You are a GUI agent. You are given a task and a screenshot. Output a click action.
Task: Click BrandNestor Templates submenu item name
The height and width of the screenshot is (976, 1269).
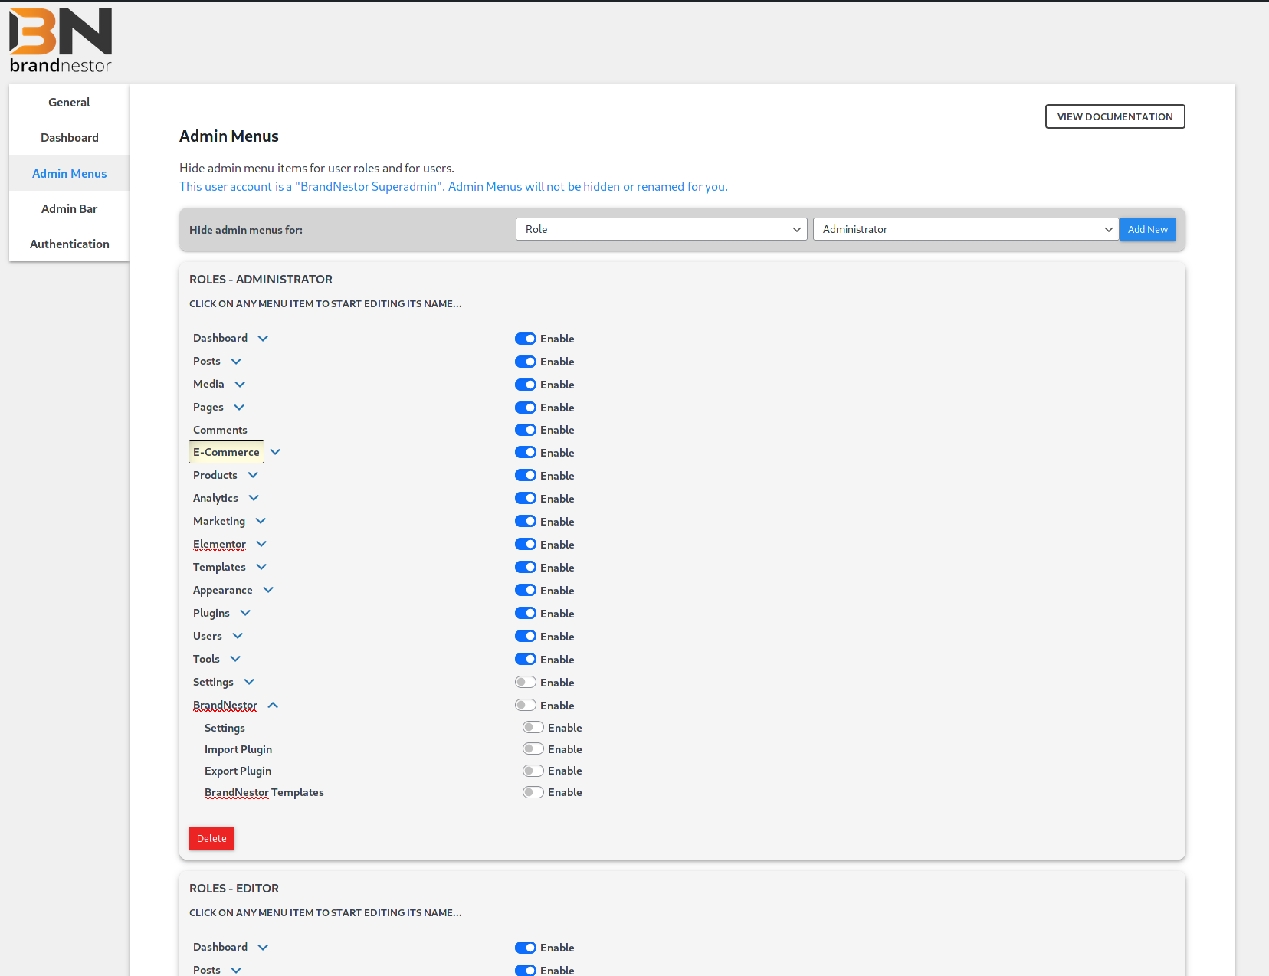pyautogui.click(x=264, y=792)
